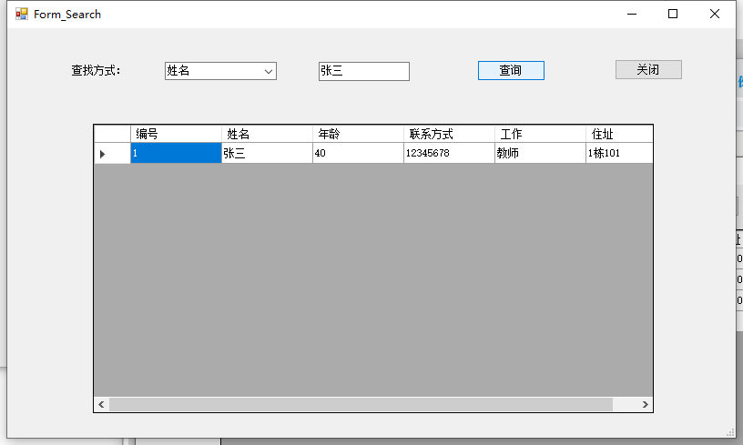Sort by the 编号 column header
743x445 pixels.
pyautogui.click(x=176, y=134)
